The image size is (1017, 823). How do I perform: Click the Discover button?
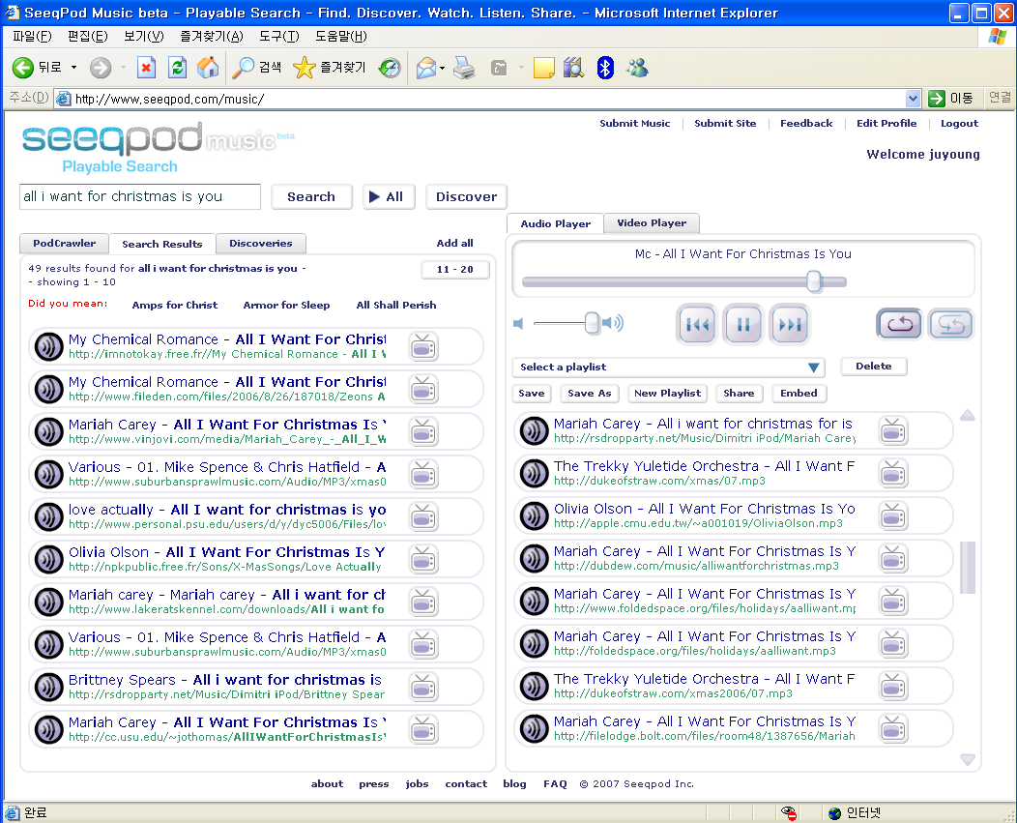pyautogui.click(x=466, y=196)
